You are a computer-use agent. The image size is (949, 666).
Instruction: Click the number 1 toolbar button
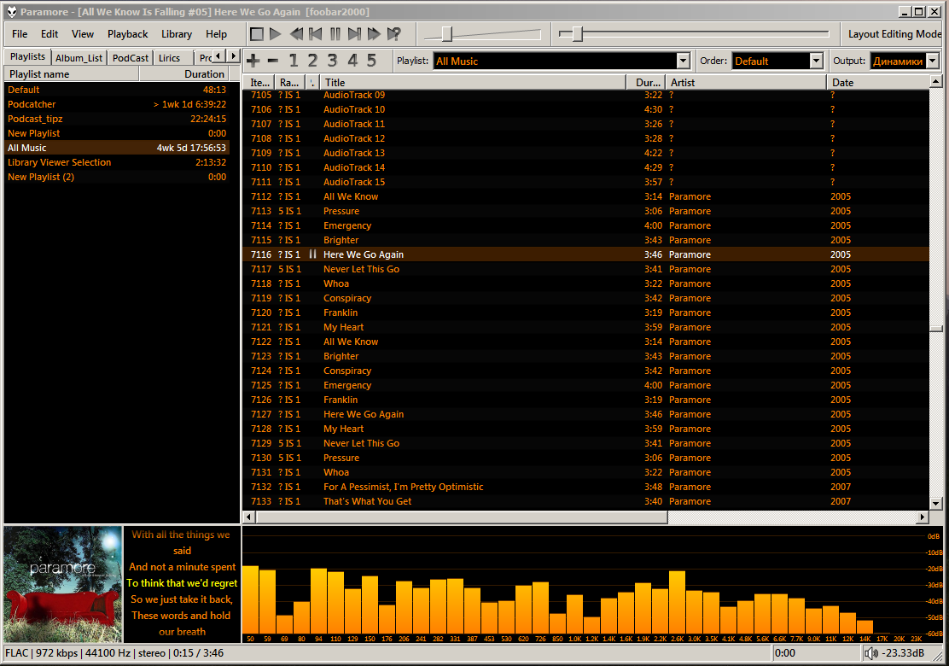[x=294, y=61]
